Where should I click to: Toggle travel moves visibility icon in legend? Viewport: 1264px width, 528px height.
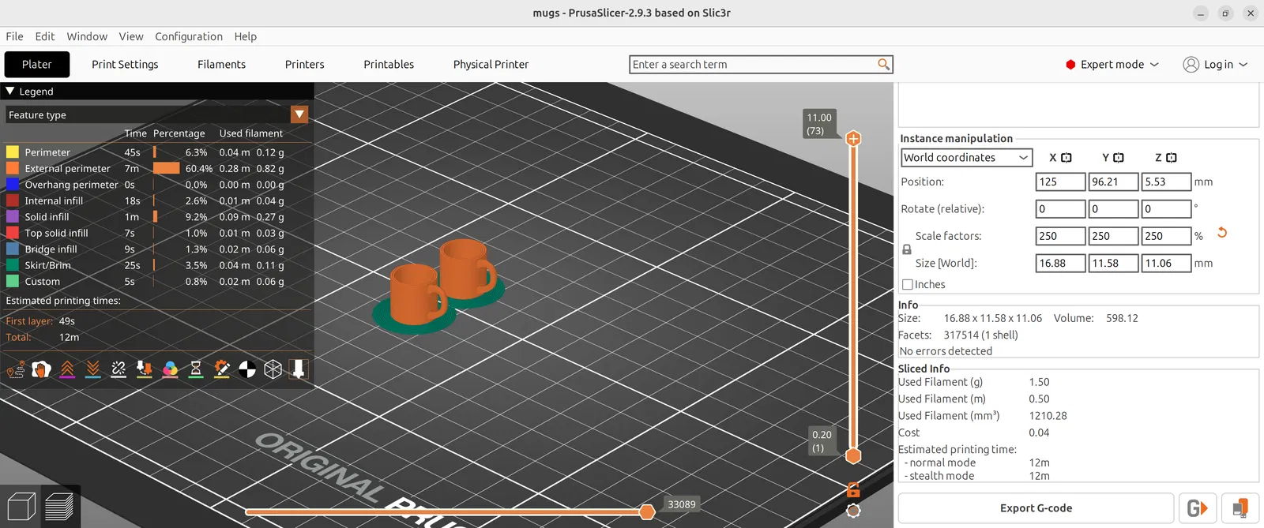(x=16, y=369)
